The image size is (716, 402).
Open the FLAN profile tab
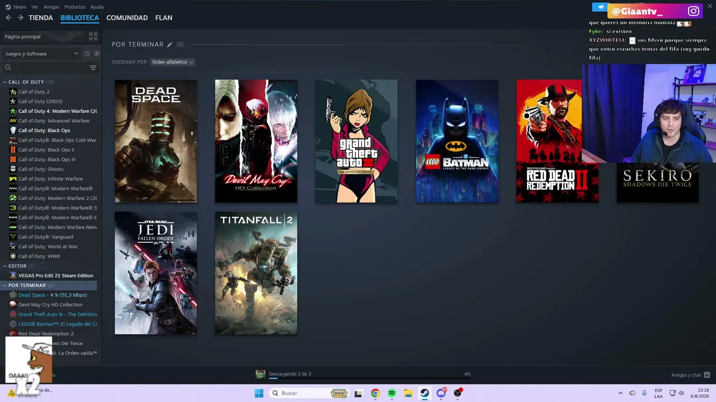164,18
